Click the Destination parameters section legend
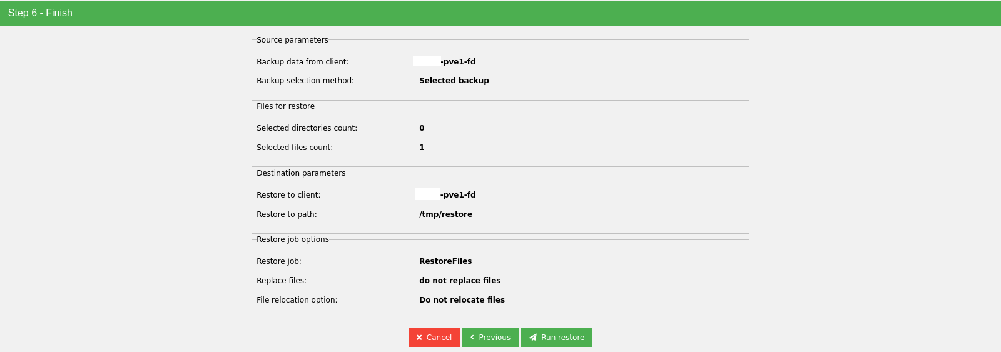Image resolution: width=1001 pixels, height=352 pixels. tap(301, 173)
